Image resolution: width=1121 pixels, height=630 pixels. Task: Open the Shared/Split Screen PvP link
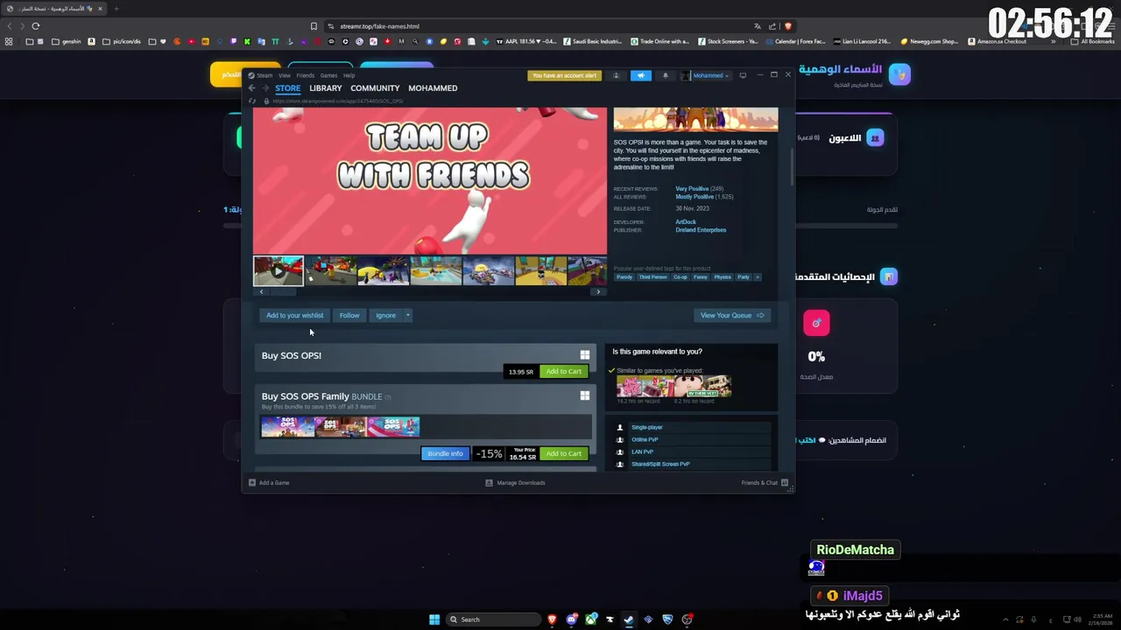pos(660,465)
